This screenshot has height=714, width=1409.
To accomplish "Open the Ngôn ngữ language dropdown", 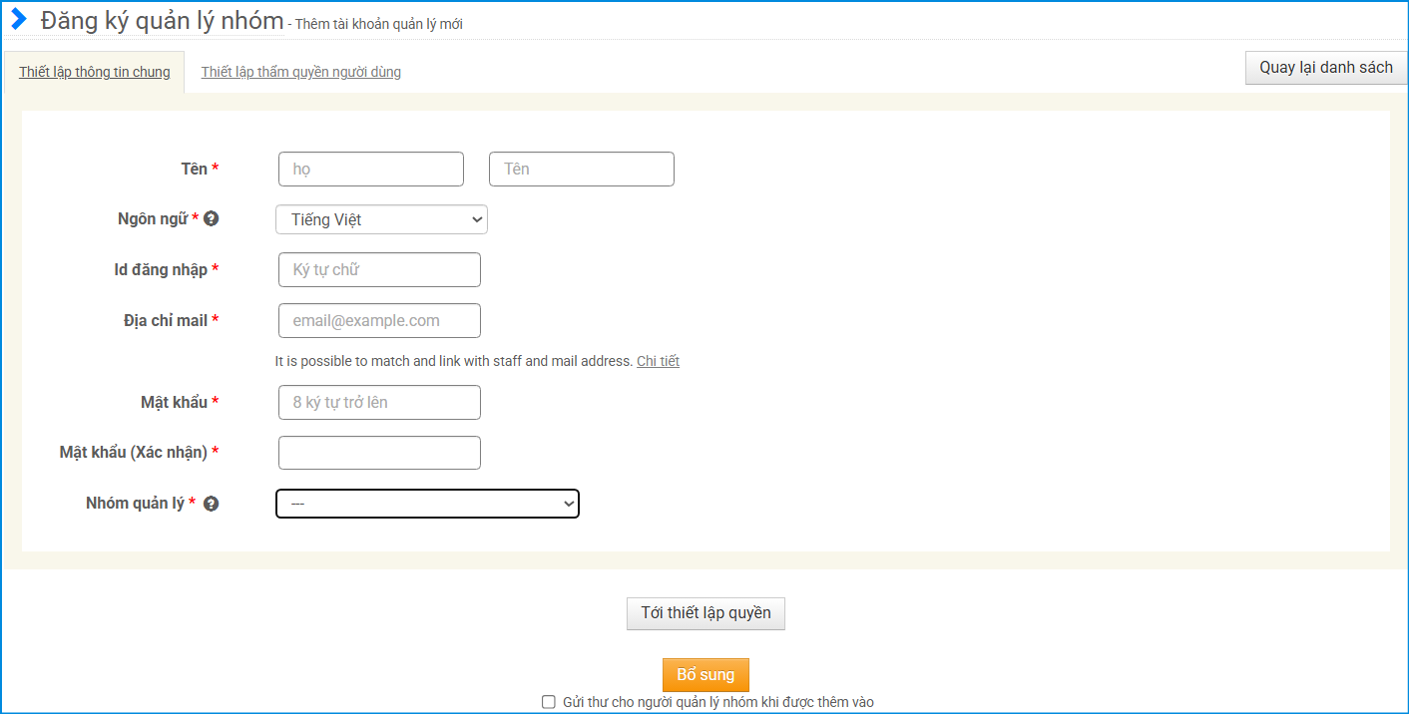I will coord(381,219).
